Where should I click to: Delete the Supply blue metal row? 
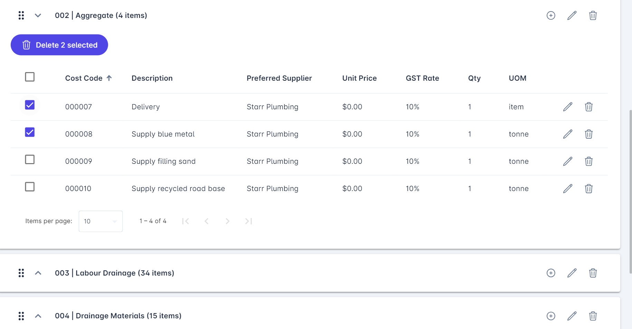pyautogui.click(x=589, y=134)
